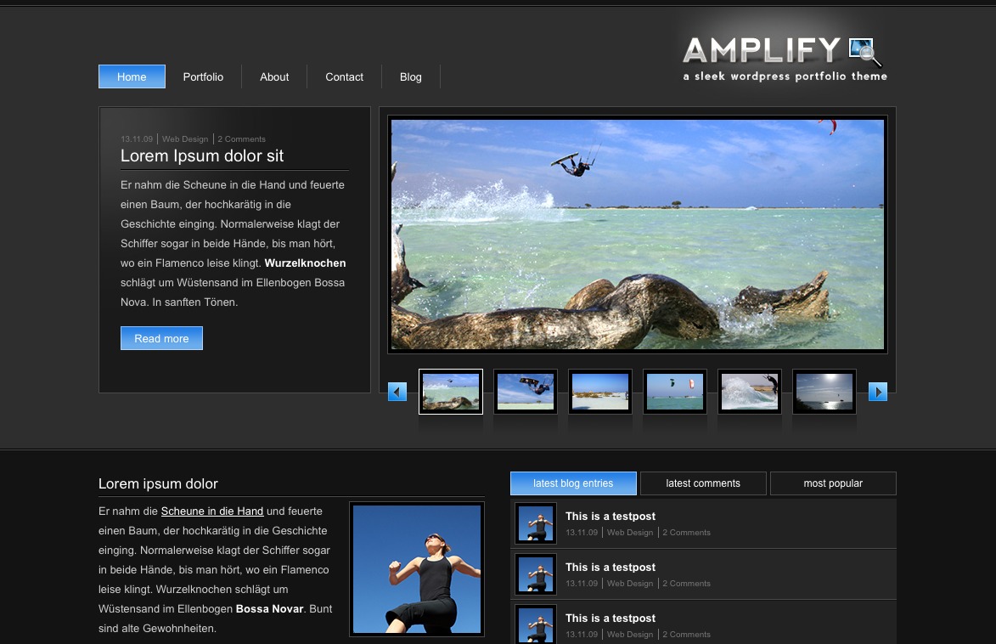
Task: Open the Scheune in die Hand link
Action: (x=212, y=511)
